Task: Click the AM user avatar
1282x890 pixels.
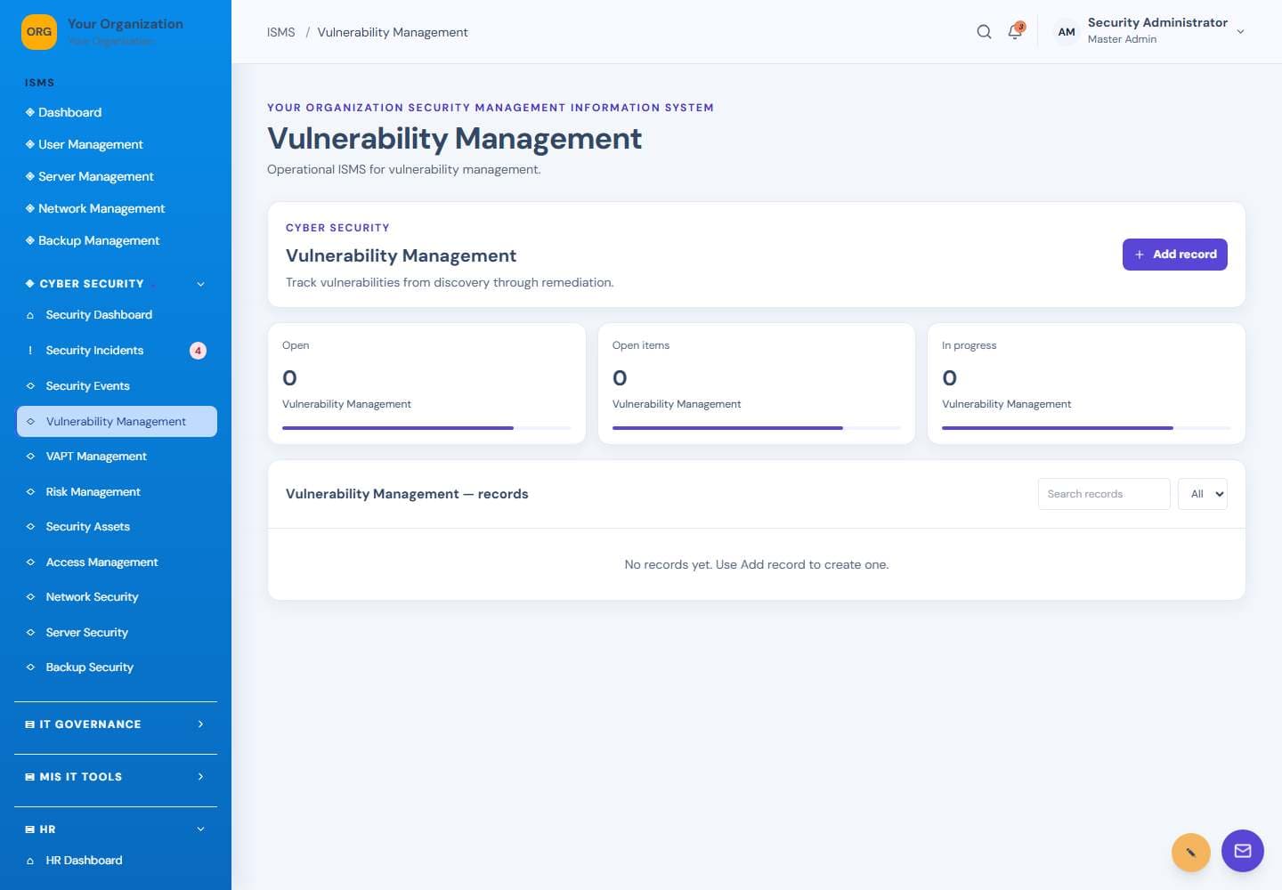Action: tap(1067, 32)
